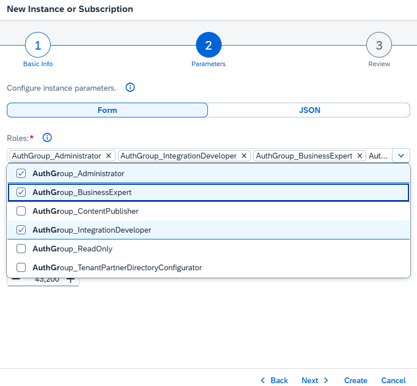Collapse the Roles dropdown arrow
The height and width of the screenshot is (386, 417).
pos(401,156)
